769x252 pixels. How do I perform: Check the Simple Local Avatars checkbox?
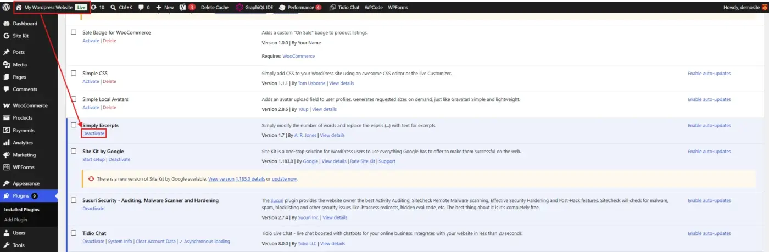pyautogui.click(x=74, y=99)
